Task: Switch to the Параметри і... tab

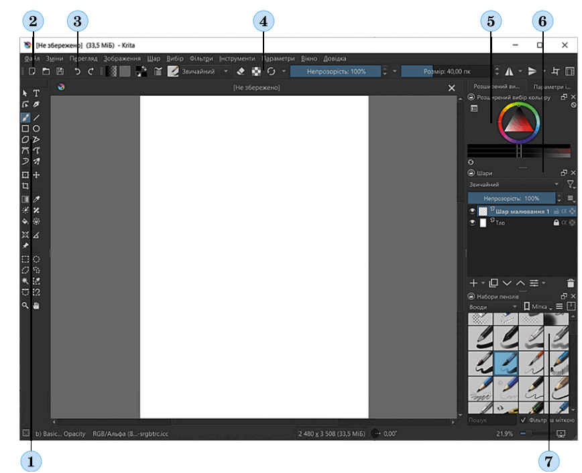Action: [552, 87]
